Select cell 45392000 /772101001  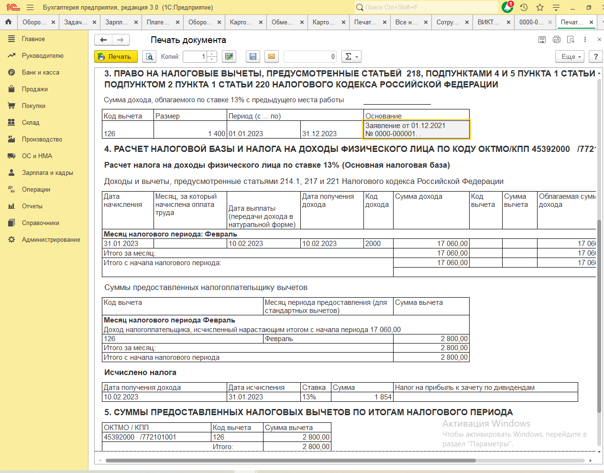coord(157,437)
